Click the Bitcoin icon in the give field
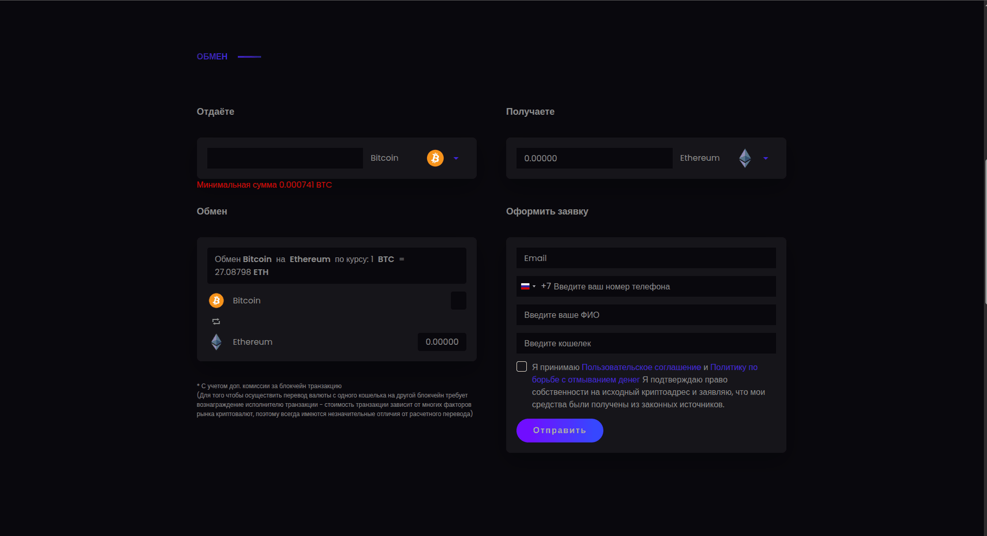The image size is (987, 536). point(435,158)
